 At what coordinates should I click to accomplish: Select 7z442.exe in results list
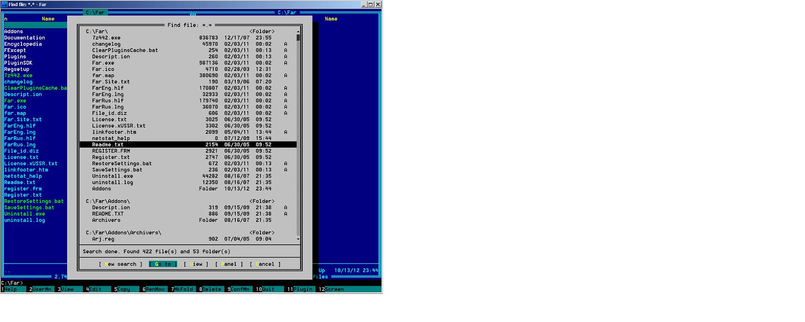[106, 38]
